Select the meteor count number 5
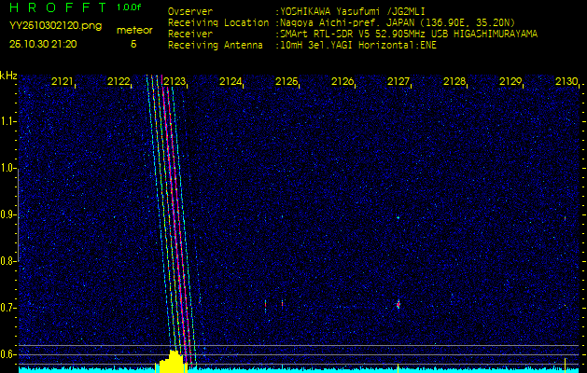This screenshot has width=587, height=373. coord(133,44)
